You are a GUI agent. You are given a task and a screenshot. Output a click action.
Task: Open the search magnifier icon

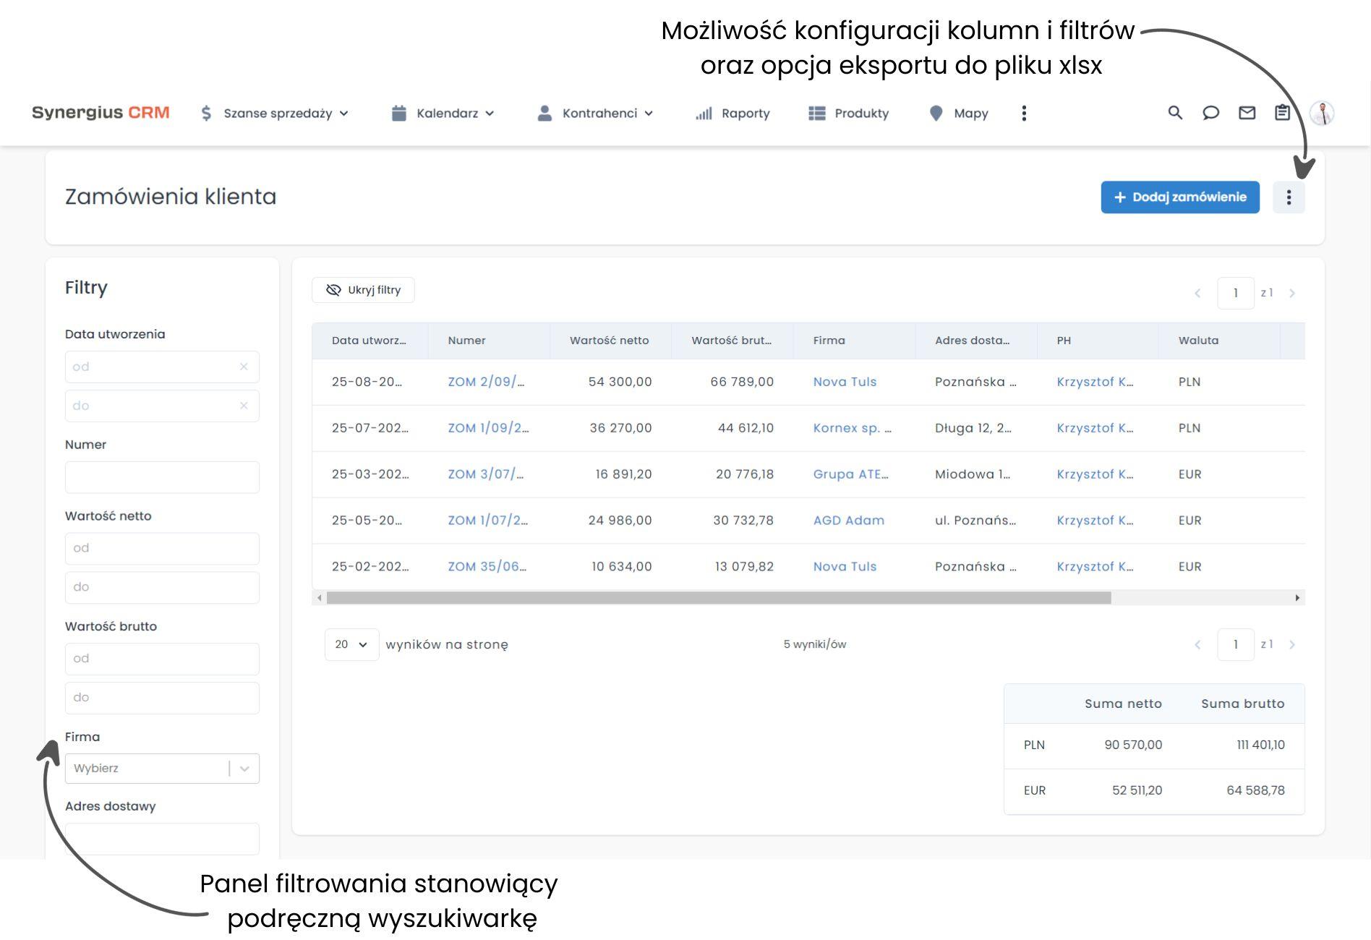(x=1175, y=113)
